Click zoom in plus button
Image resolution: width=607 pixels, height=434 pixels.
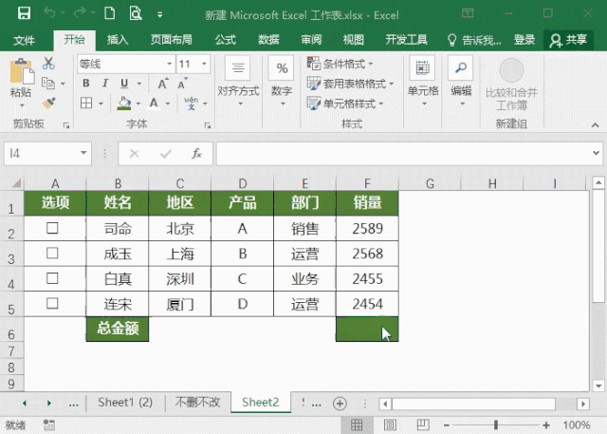pyautogui.click(x=546, y=425)
